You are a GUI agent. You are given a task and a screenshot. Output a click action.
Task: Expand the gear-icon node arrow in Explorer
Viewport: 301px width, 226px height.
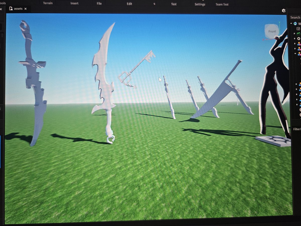(294, 39)
